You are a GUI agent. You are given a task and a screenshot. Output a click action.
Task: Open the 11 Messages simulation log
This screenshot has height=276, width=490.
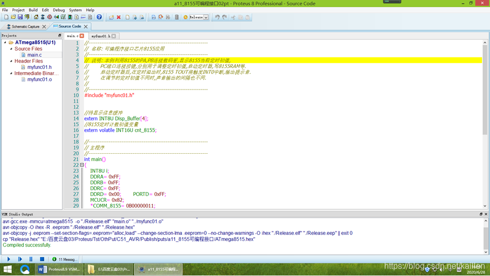pos(65,259)
